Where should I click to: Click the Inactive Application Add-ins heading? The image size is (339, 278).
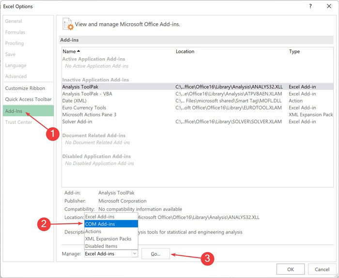95,80
